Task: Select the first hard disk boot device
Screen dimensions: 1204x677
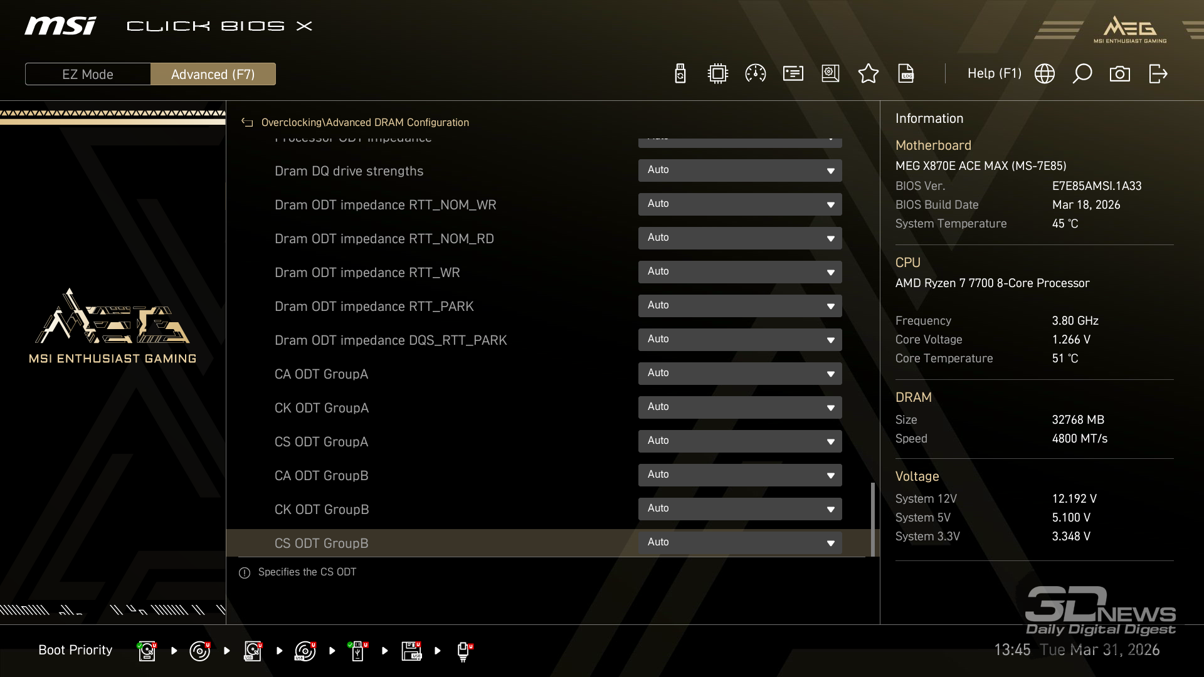Action: [x=147, y=651]
